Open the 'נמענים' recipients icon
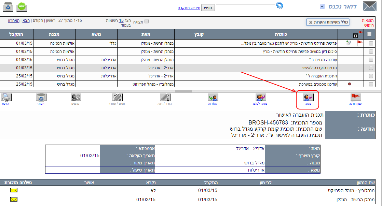This screenshot has height=206, width=382. click(x=76, y=98)
